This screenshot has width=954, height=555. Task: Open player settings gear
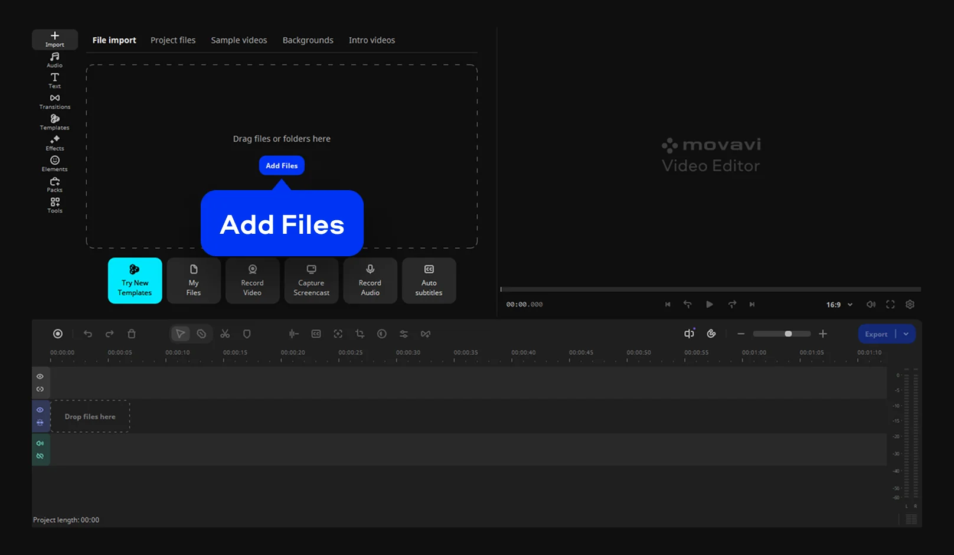(x=910, y=305)
